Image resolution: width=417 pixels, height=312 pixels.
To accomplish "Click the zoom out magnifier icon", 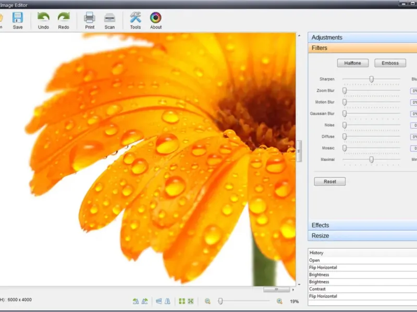I will pos(207,301).
